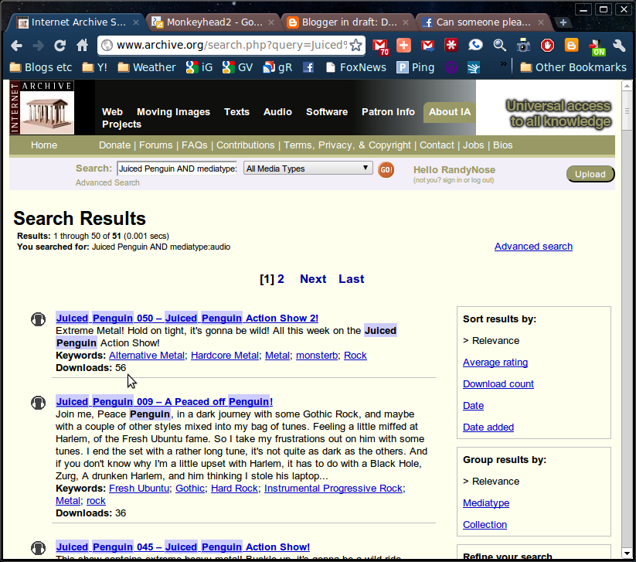Image resolution: width=636 pixels, height=562 pixels.
Task: Click the orange GO! search button
Action: pos(386,169)
